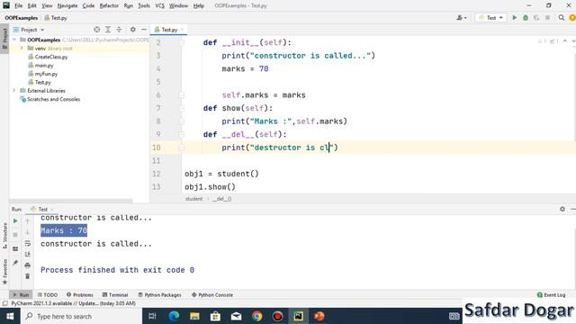This screenshot has height=324, width=576.
Task: Open Windows Start menu
Action: coord(10,316)
